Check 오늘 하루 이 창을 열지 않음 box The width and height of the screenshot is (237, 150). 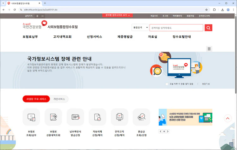coord(167,84)
